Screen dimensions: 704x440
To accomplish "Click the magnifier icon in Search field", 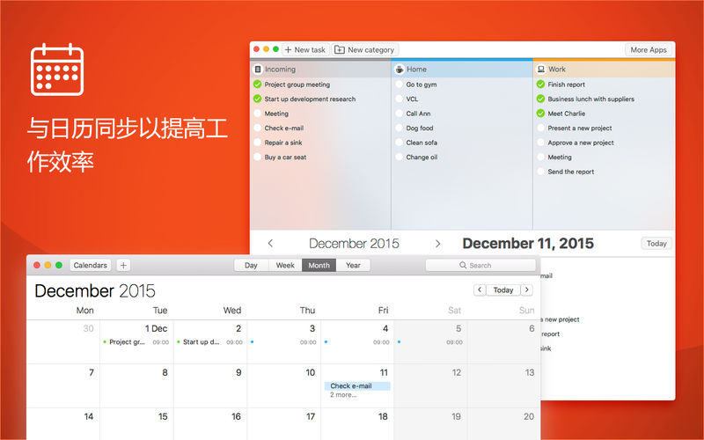I will click(463, 266).
